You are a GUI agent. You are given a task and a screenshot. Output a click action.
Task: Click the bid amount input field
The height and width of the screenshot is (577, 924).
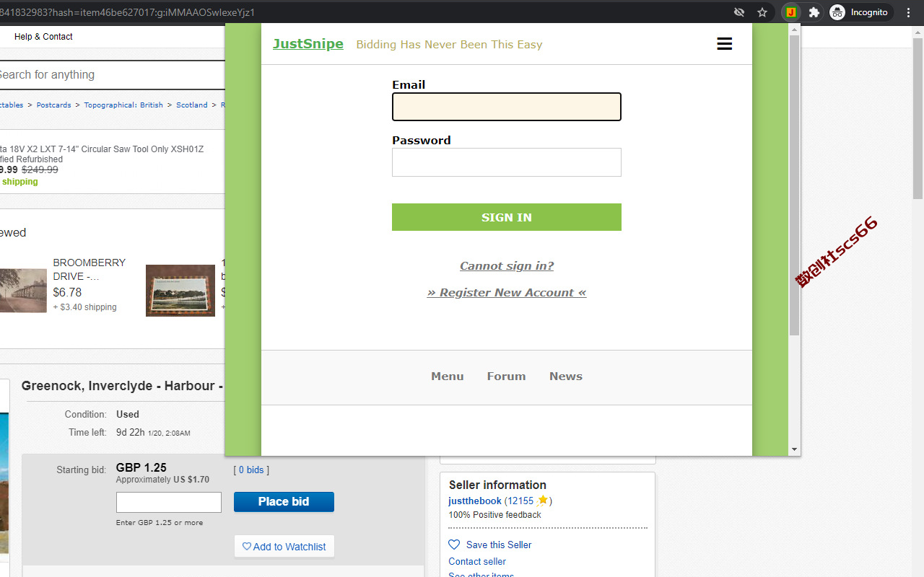coord(169,502)
